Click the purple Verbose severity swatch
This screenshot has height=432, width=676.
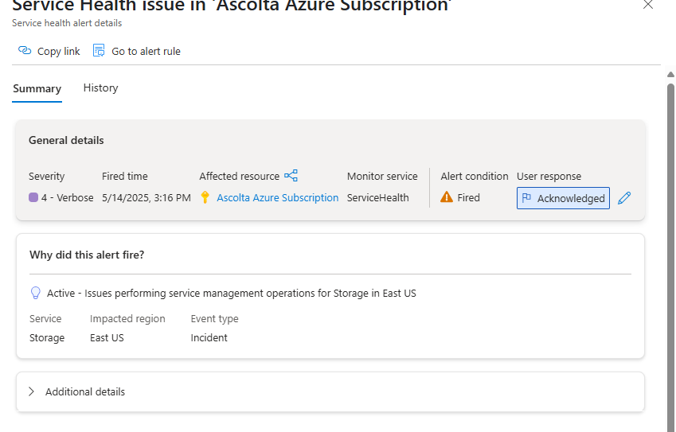point(33,197)
